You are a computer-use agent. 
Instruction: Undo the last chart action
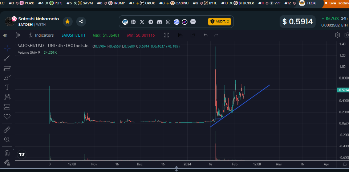206,35
